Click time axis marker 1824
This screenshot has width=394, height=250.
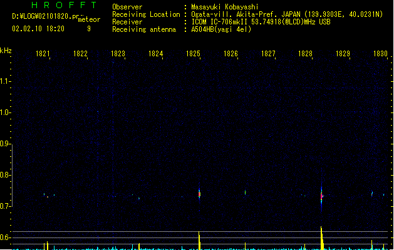coord(155,53)
